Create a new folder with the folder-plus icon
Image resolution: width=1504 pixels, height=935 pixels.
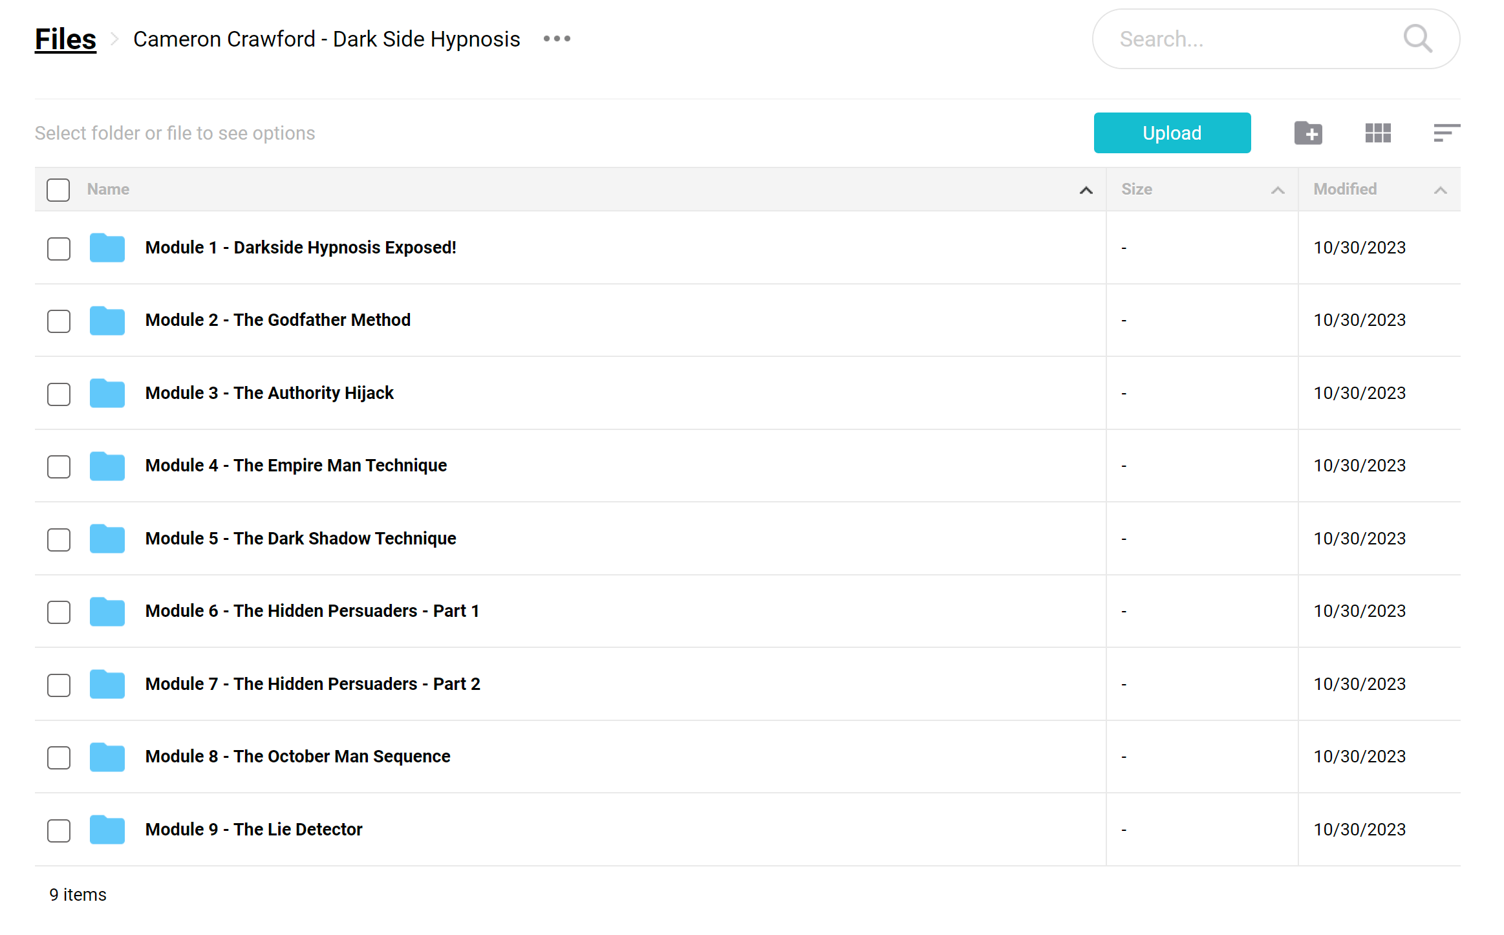point(1308,133)
